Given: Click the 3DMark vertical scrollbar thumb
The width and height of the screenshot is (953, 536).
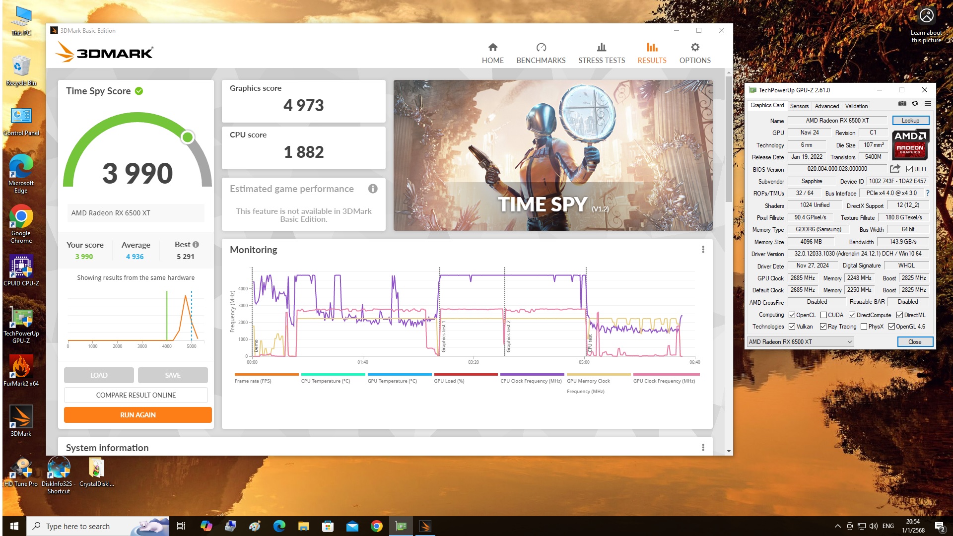Looking at the screenshot, I should (x=728, y=139).
